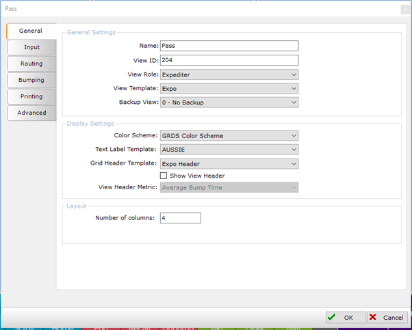Select the Bumping tab
Image resolution: width=412 pixels, height=330 pixels.
point(31,80)
